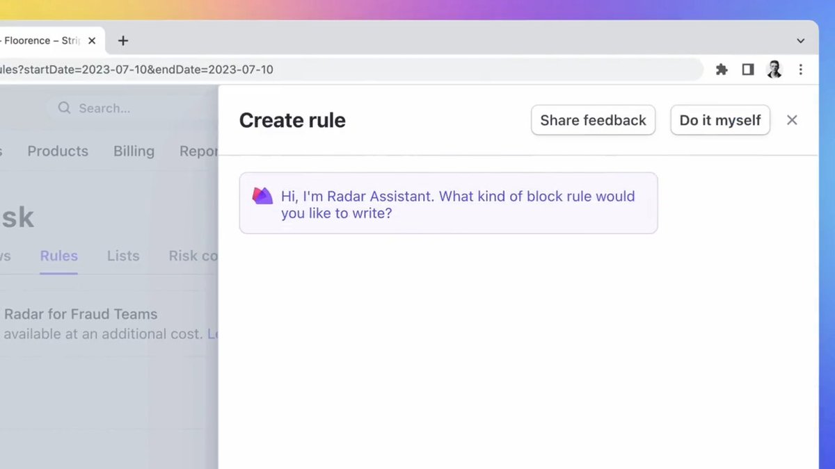Switch to the Rules tab
Screen dimensions: 835x469
pyautogui.click(x=58, y=256)
